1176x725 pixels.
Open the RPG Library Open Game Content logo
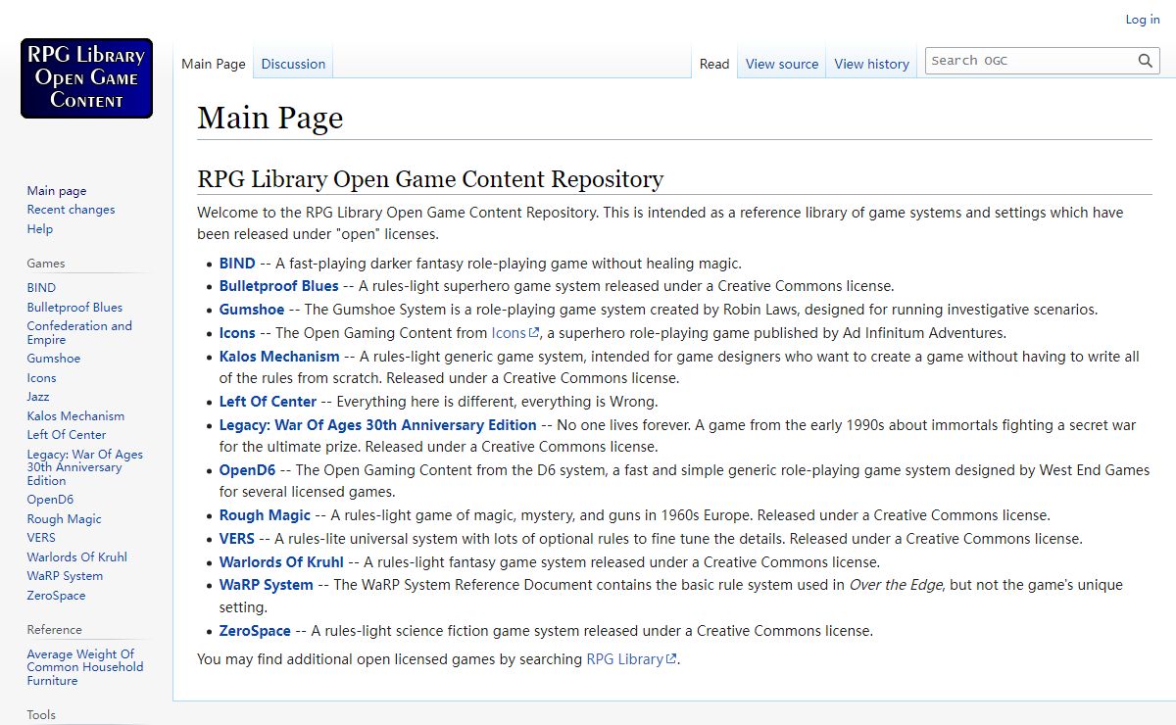(86, 78)
